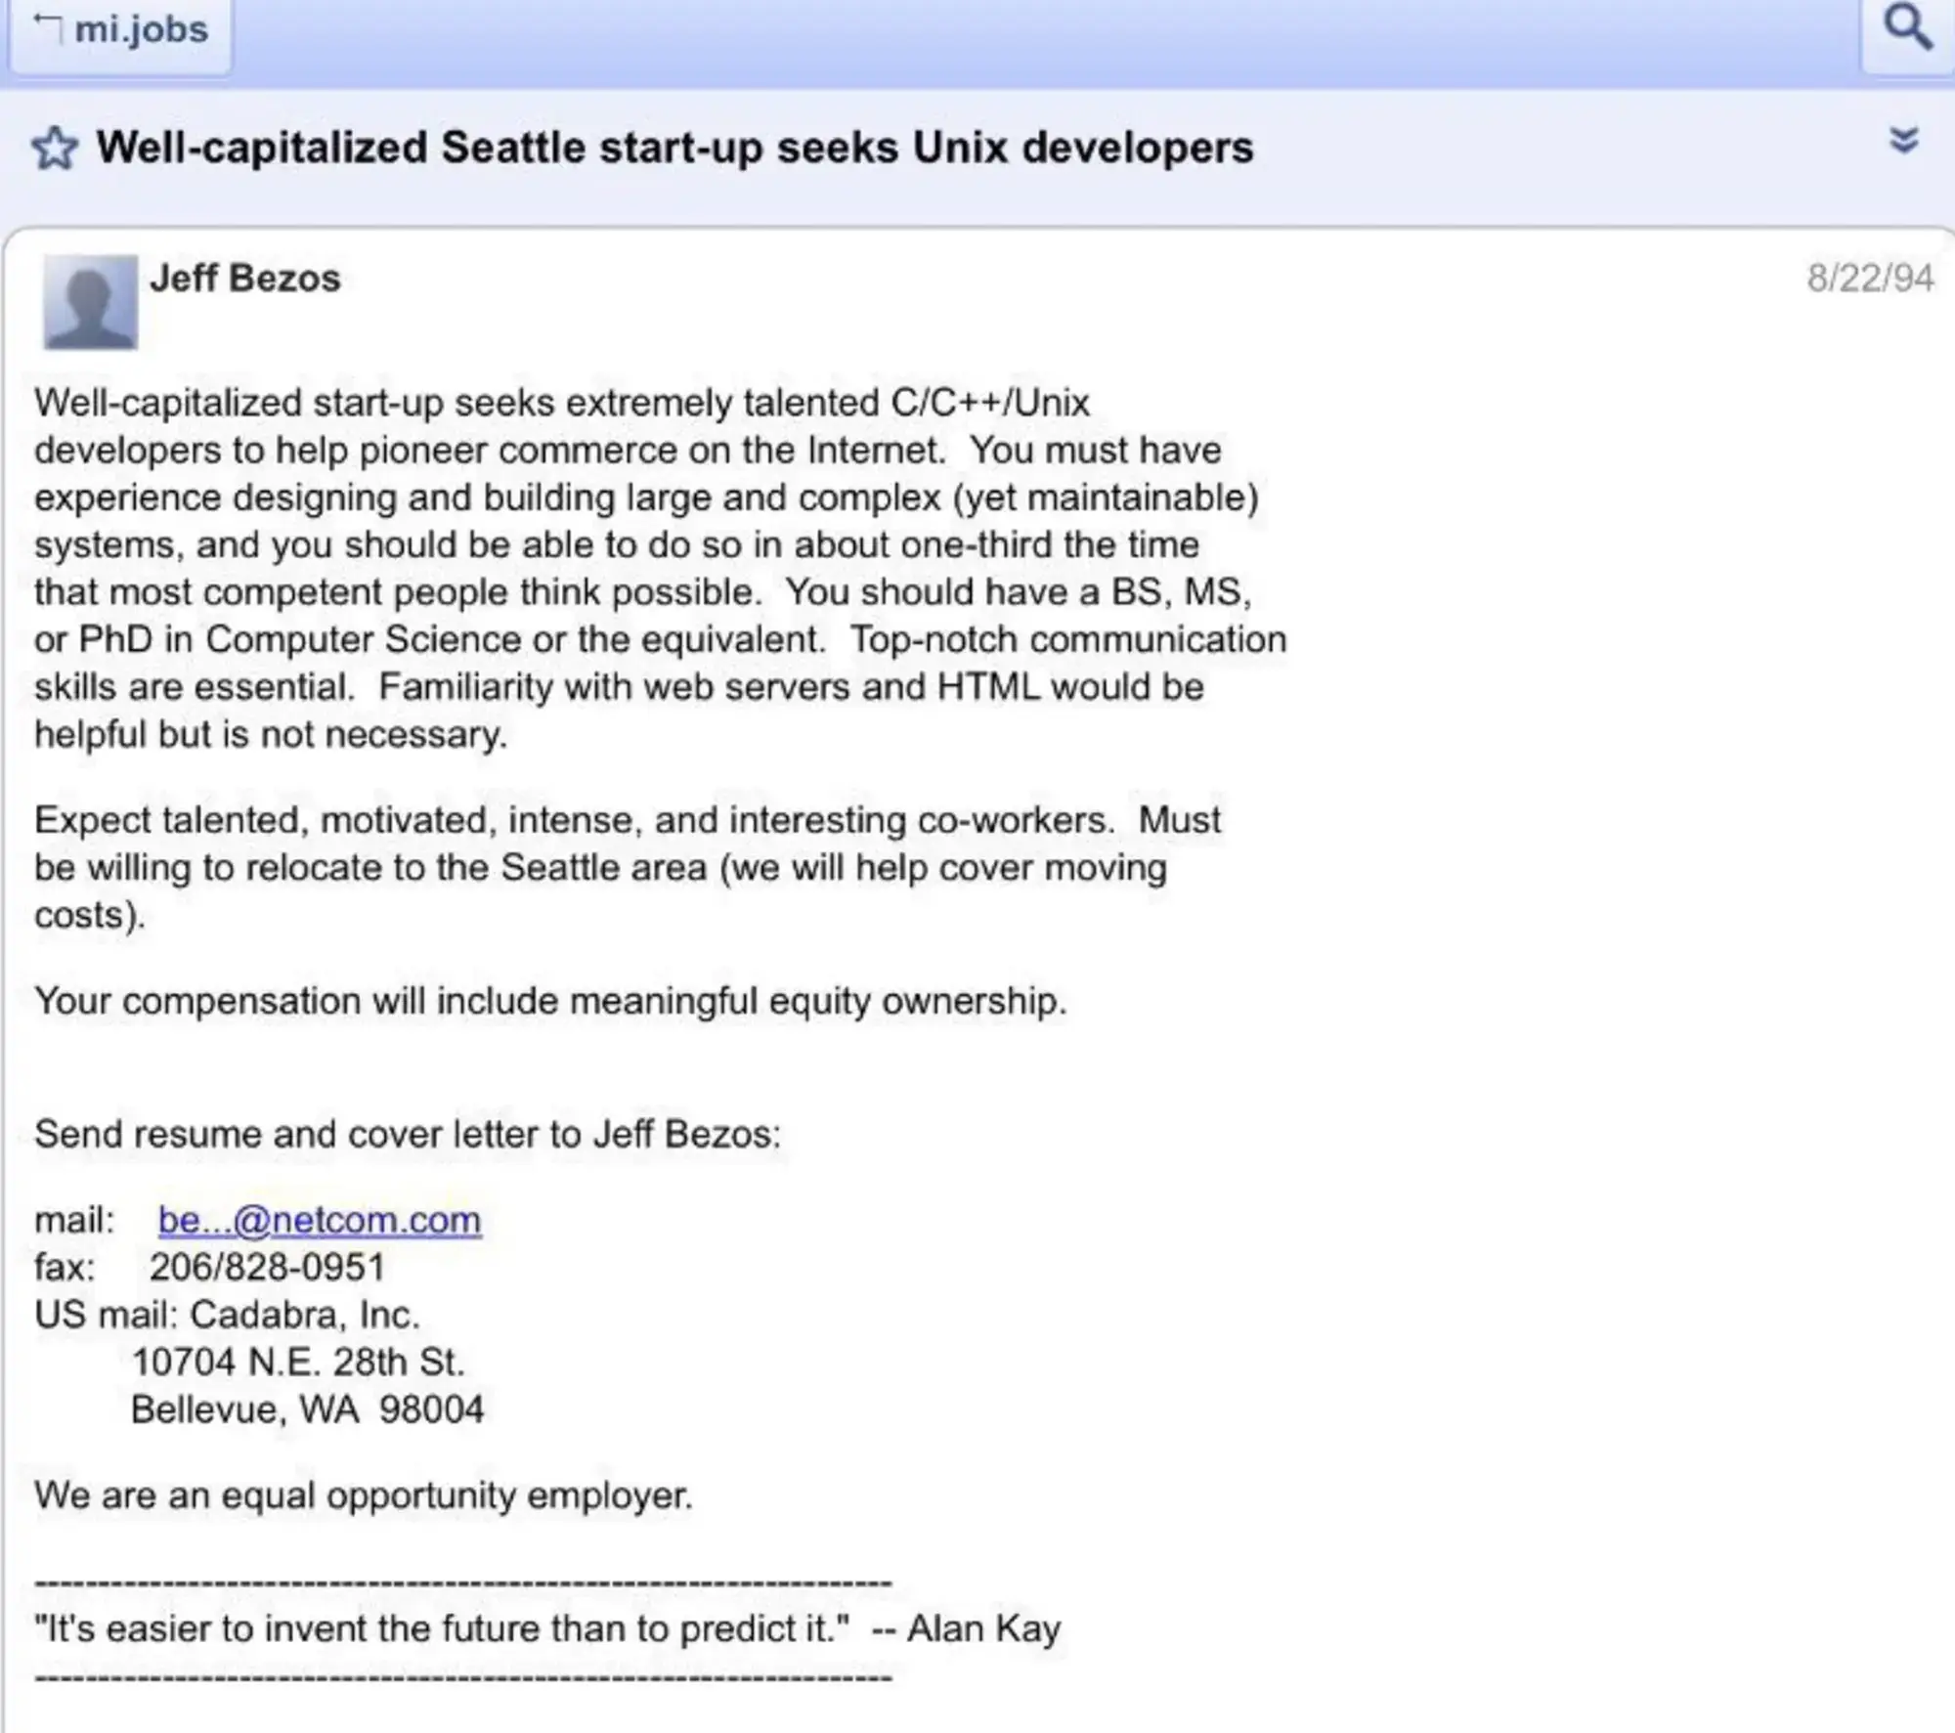The image size is (1955, 1733).
Task: Open the be...@netcom.com email link
Action: pos(318,1219)
